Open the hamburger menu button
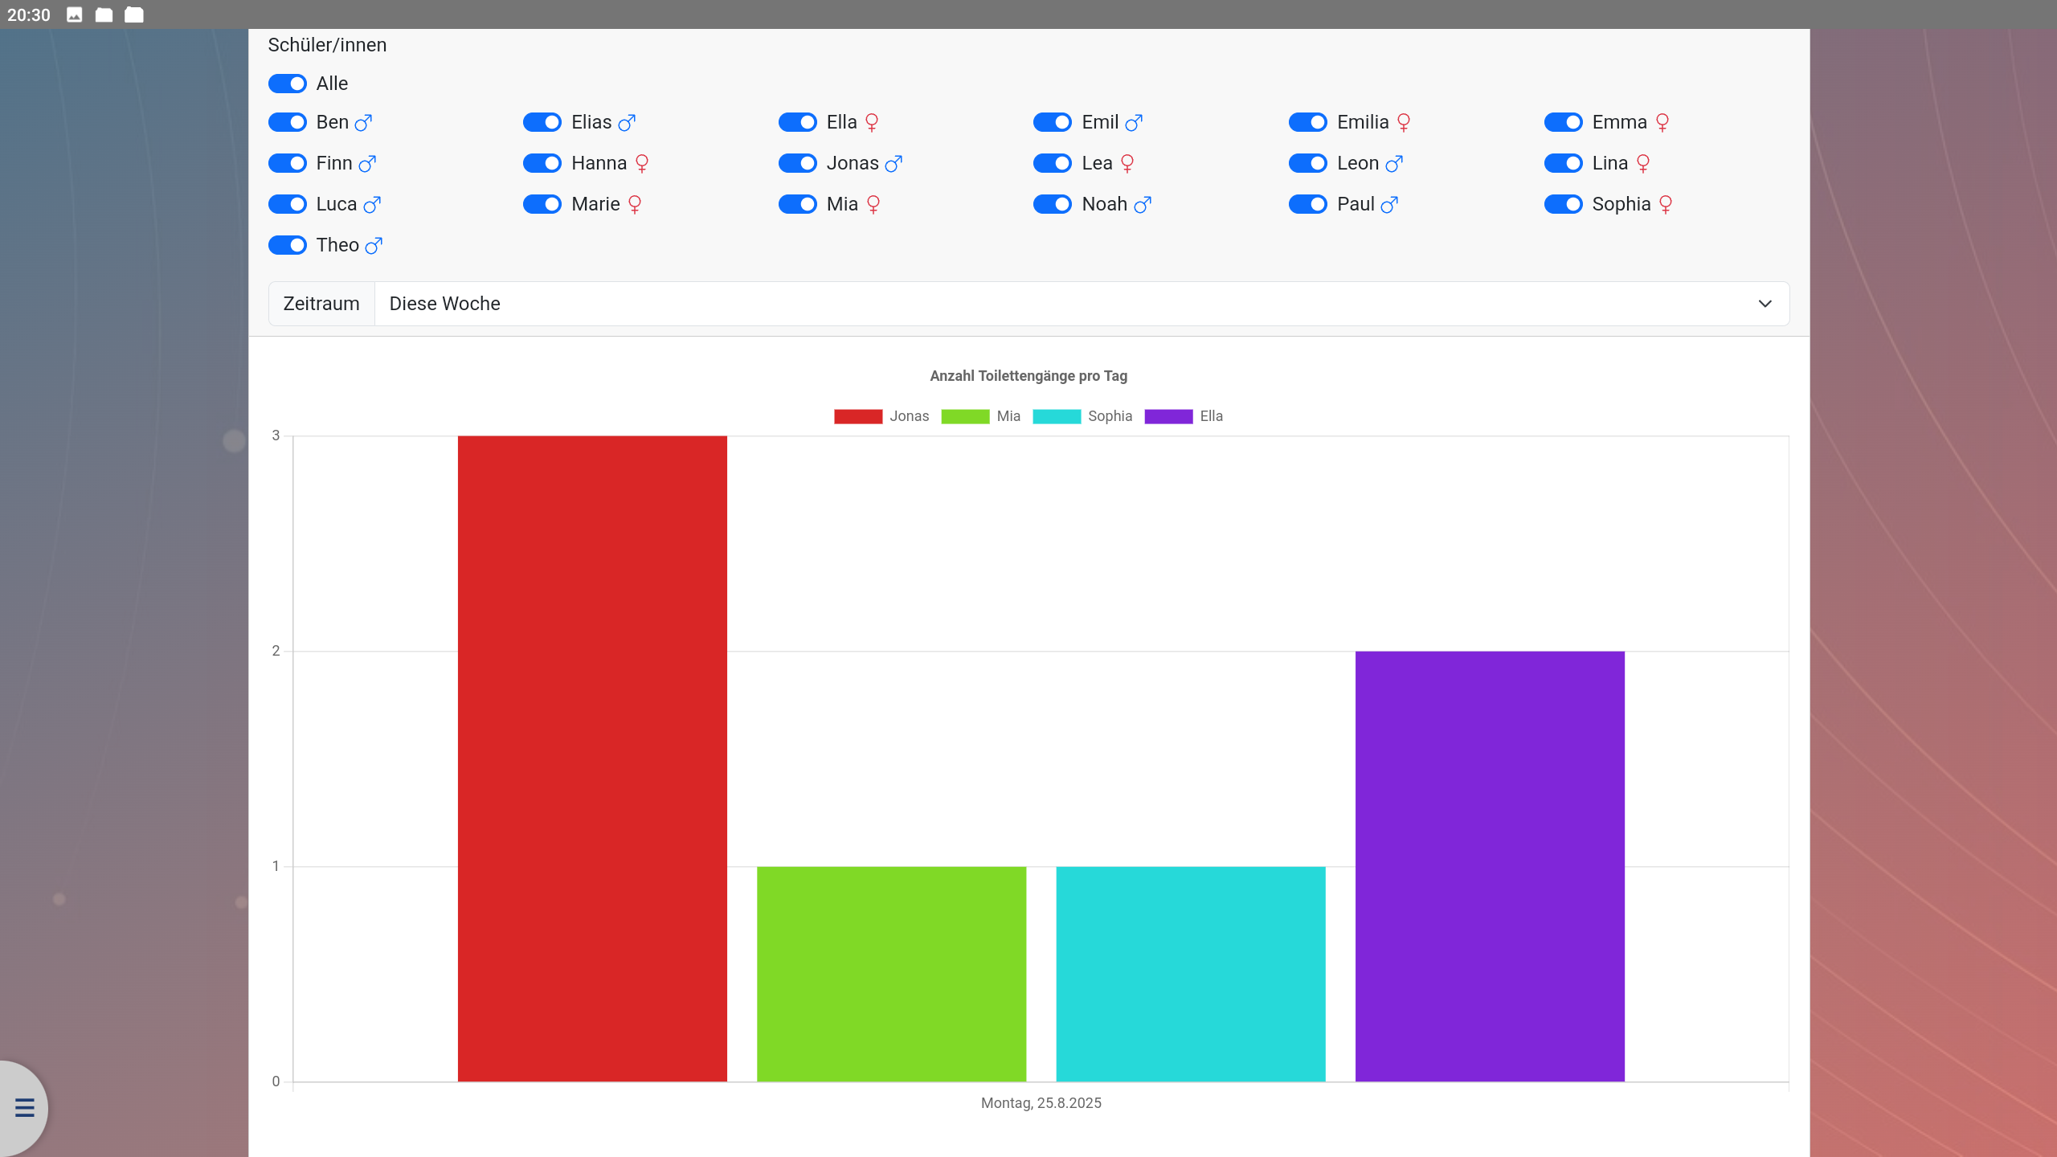Screen dimensions: 2057x1157 (24, 1107)
